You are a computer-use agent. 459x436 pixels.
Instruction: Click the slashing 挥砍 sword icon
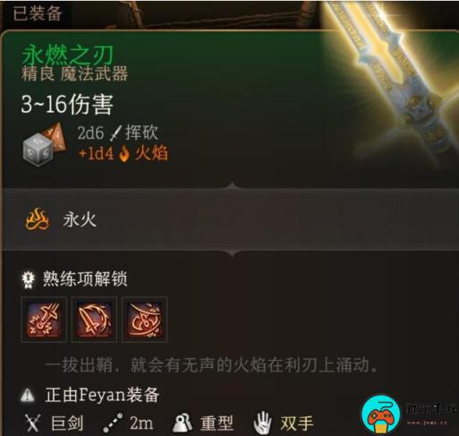115,133
